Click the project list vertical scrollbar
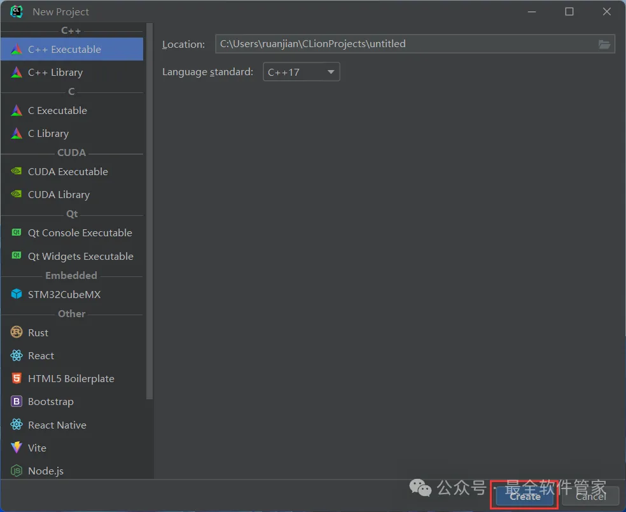Image resolution: width=626 pixels, height=512 pixels. pyautogui.click(x=150, y=211)
